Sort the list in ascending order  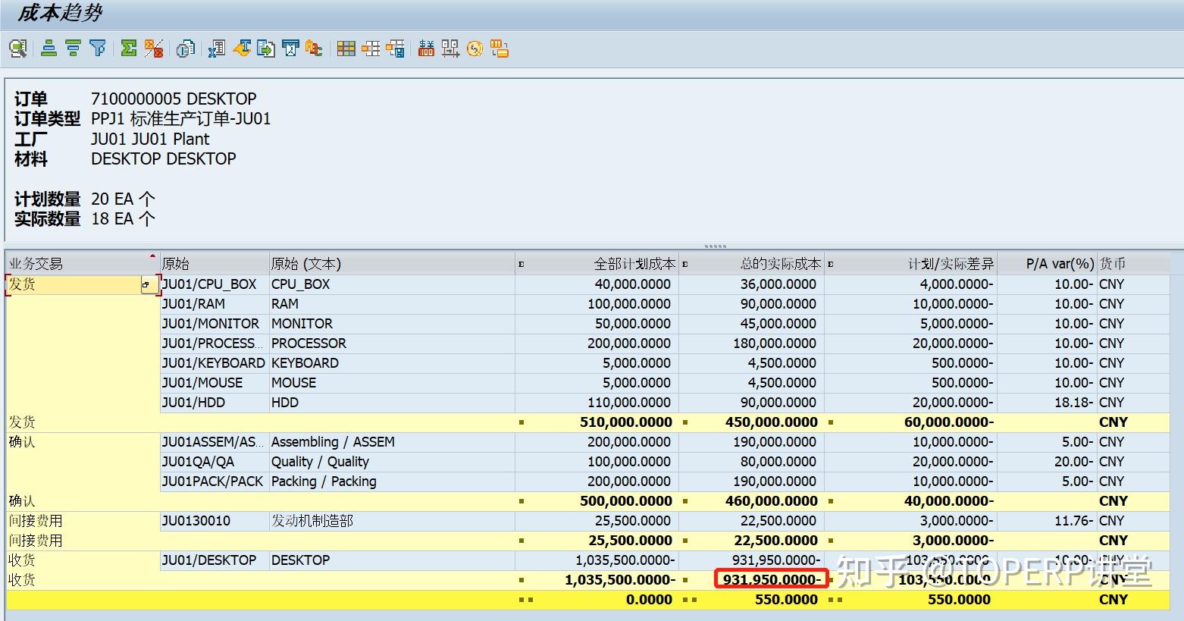tap(49, 49)
